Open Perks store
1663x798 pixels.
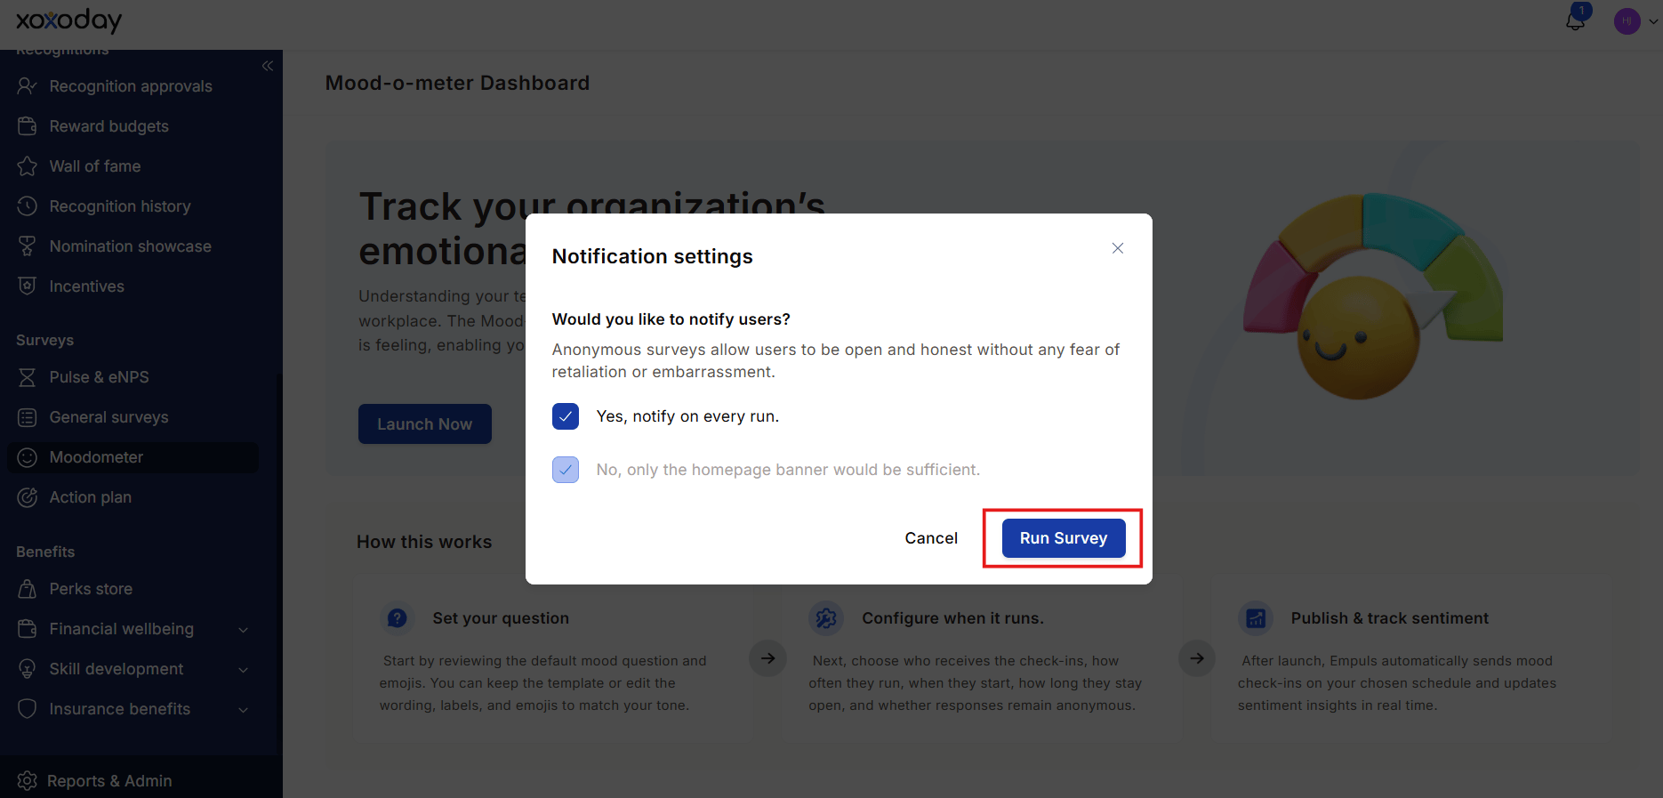[91, 589]
